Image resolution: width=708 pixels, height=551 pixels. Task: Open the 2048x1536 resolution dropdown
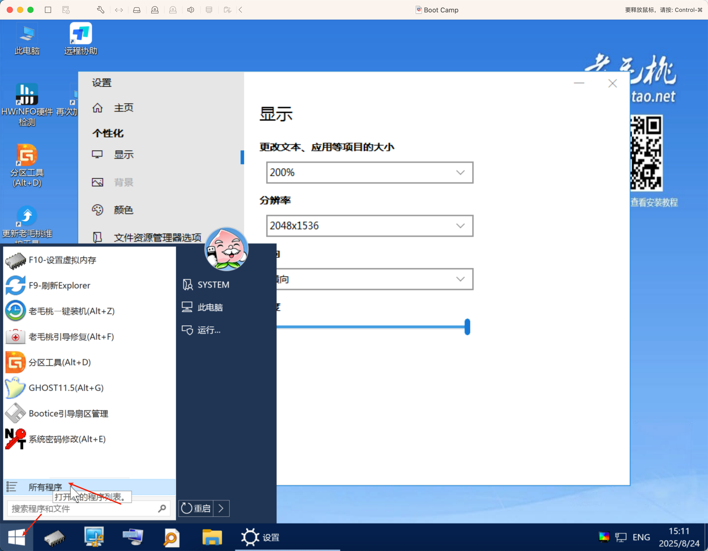pyautogui.click(x=369, y=226)
